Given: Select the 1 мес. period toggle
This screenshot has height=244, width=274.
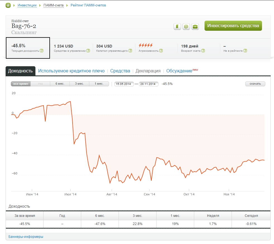Looking at the screenshot, I should 99,84.
